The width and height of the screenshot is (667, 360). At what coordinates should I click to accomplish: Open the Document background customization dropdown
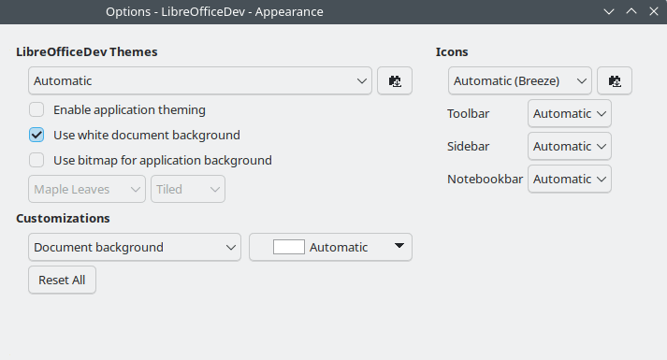click(135, 247)
